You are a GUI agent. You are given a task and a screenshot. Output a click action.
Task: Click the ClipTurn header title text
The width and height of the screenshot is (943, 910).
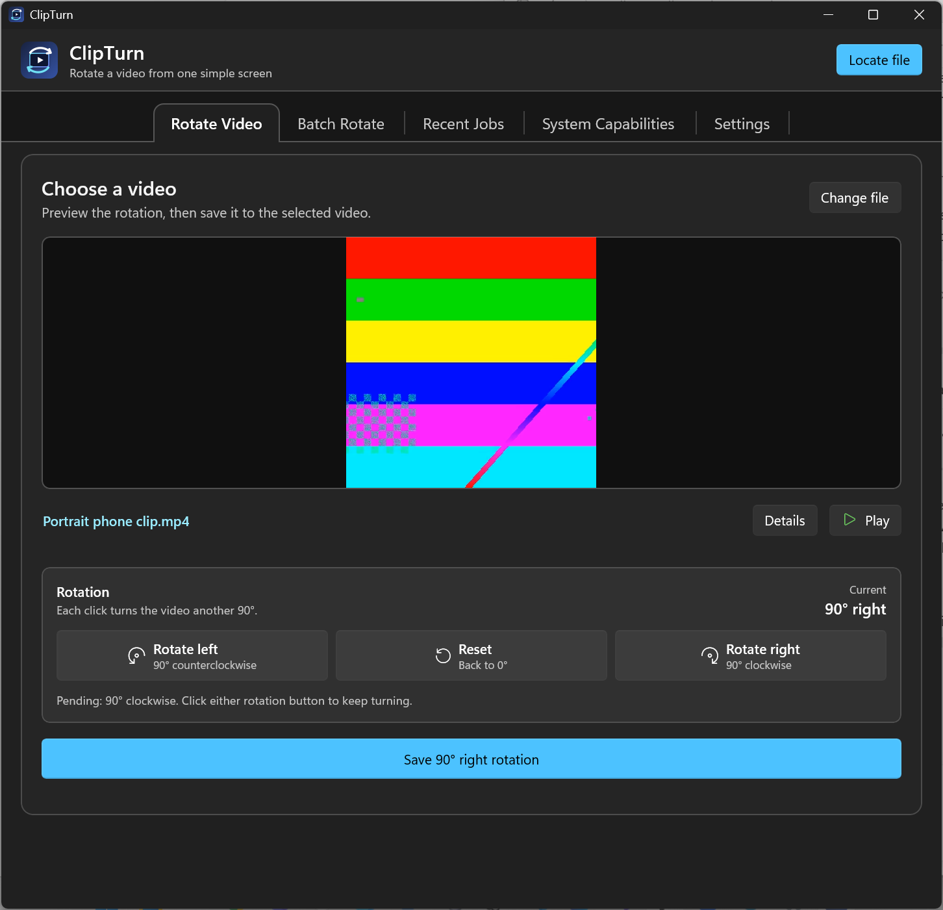point(107,53)
